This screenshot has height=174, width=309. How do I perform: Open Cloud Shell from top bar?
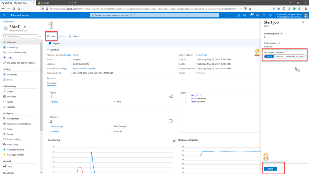238,15
